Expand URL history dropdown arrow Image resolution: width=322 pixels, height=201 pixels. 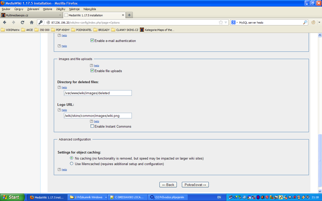tap(226, 22)
